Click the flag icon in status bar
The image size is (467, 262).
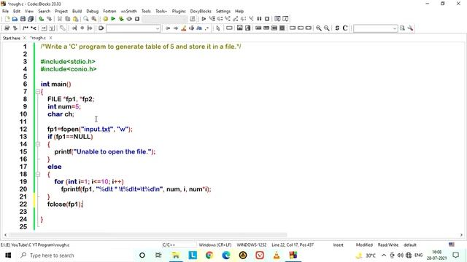(x=452, y=245)
